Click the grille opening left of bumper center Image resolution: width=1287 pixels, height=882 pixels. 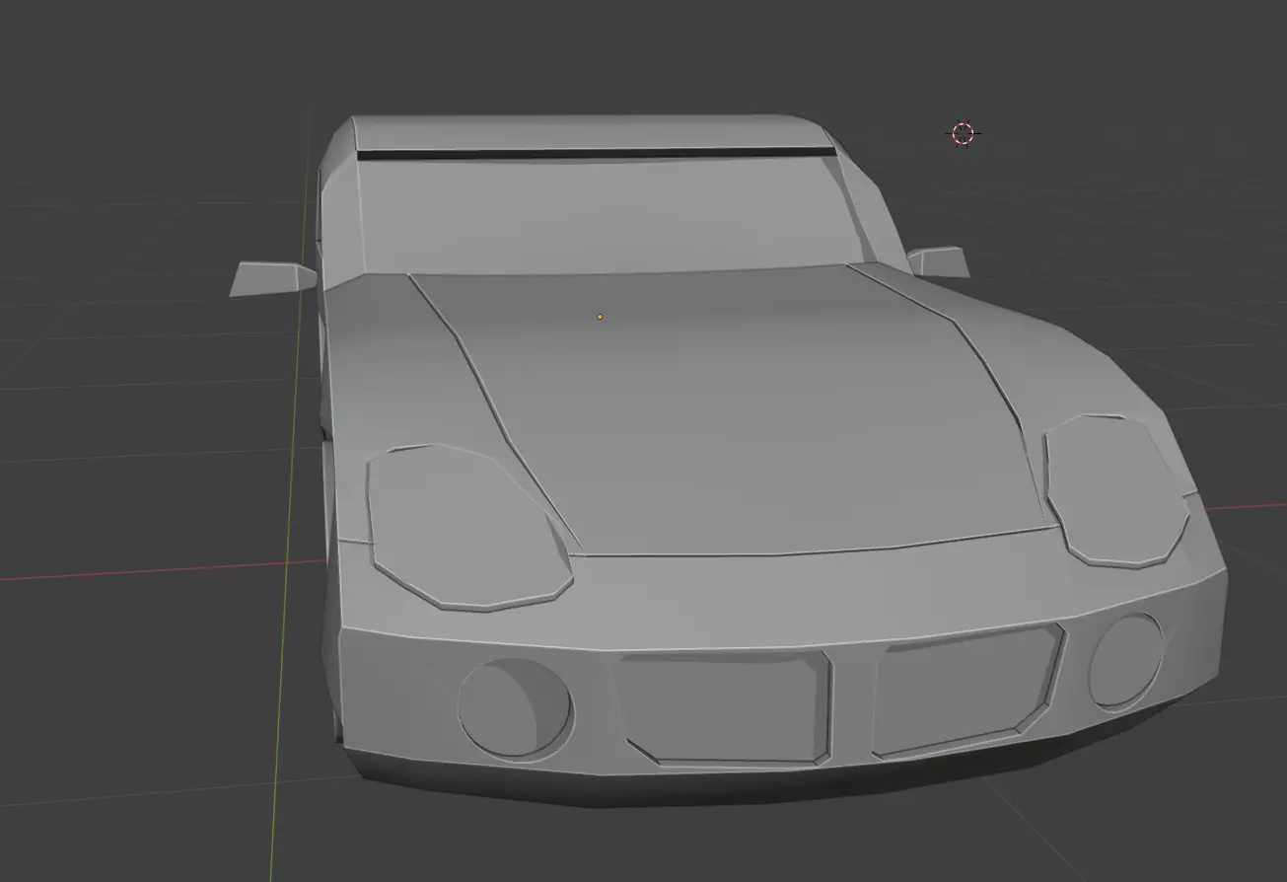coord(723,706)
